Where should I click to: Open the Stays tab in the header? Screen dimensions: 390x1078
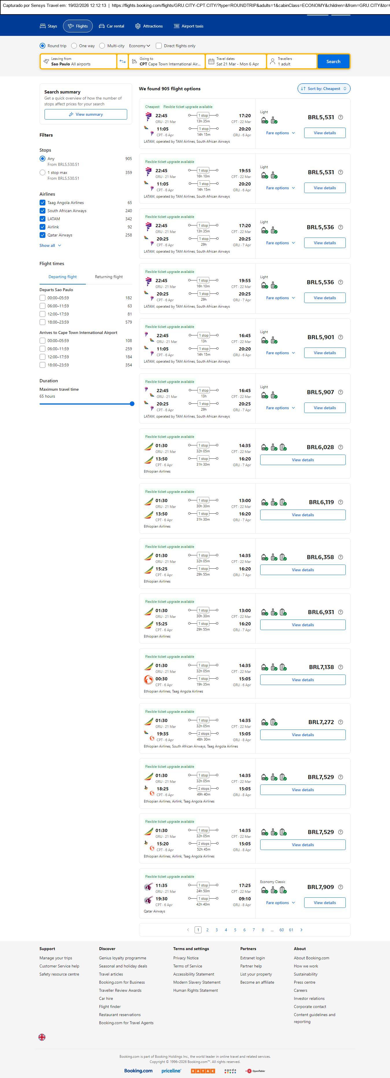[48, 26]
